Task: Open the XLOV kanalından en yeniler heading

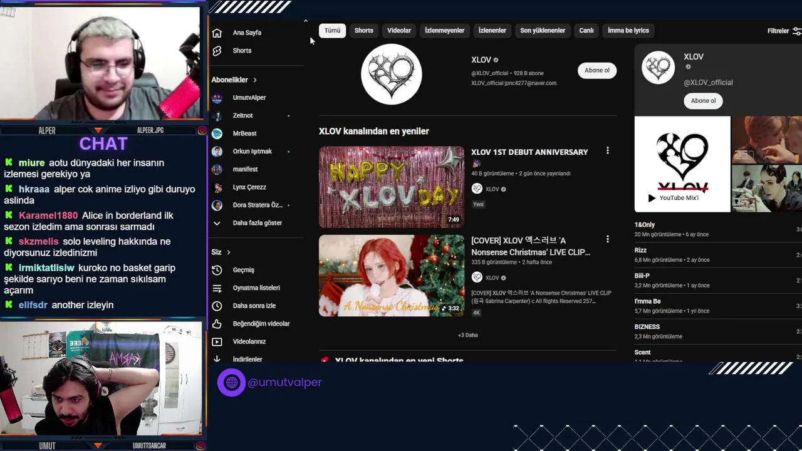Action: tap(374, 132)
